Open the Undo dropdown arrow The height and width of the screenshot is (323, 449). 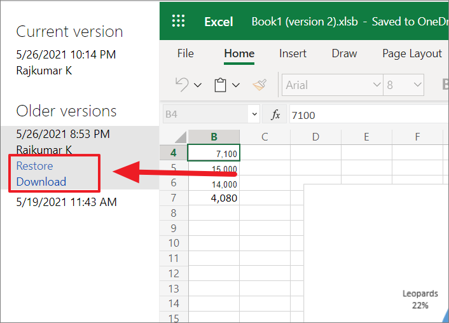[198, 85]
